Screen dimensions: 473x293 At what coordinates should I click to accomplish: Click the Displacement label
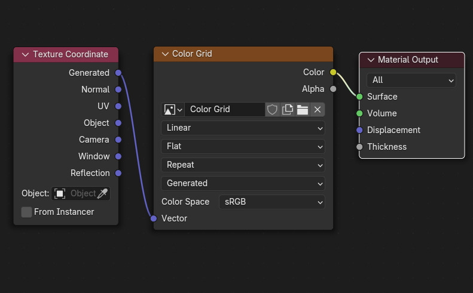click(x=393, y=130)
